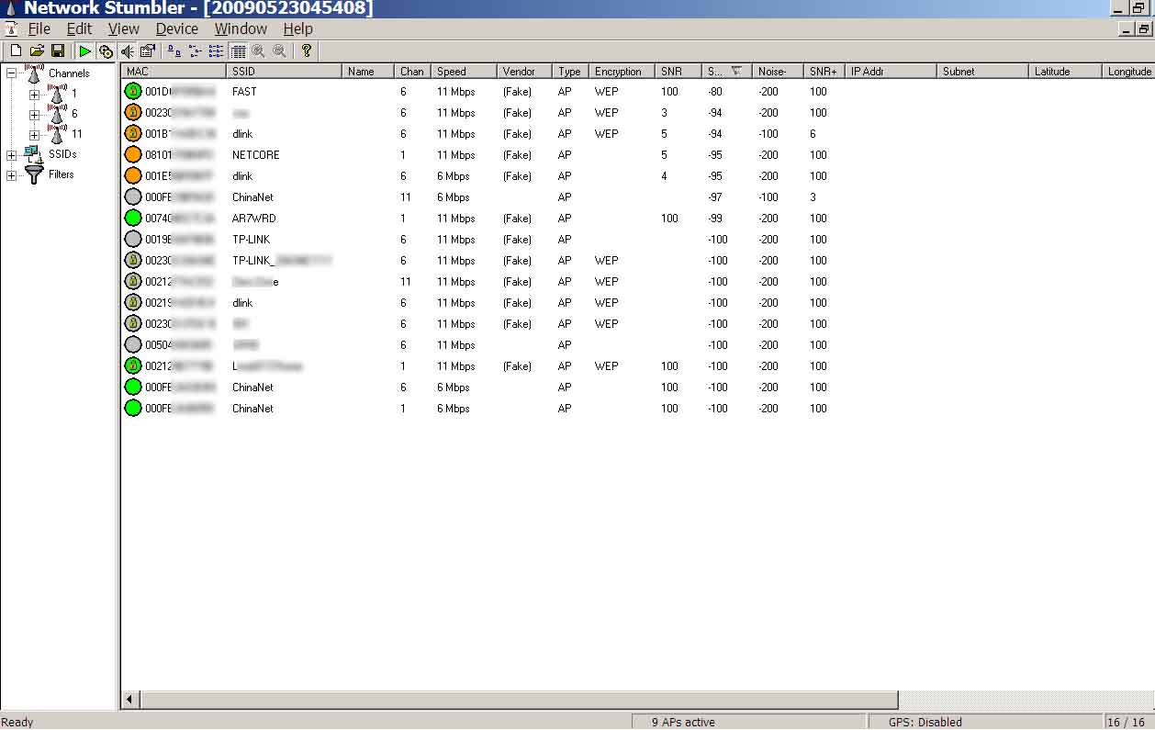This screenshot has width=1155, height=730.
Task: Click the FAST SSID cell
Action: 244,92
